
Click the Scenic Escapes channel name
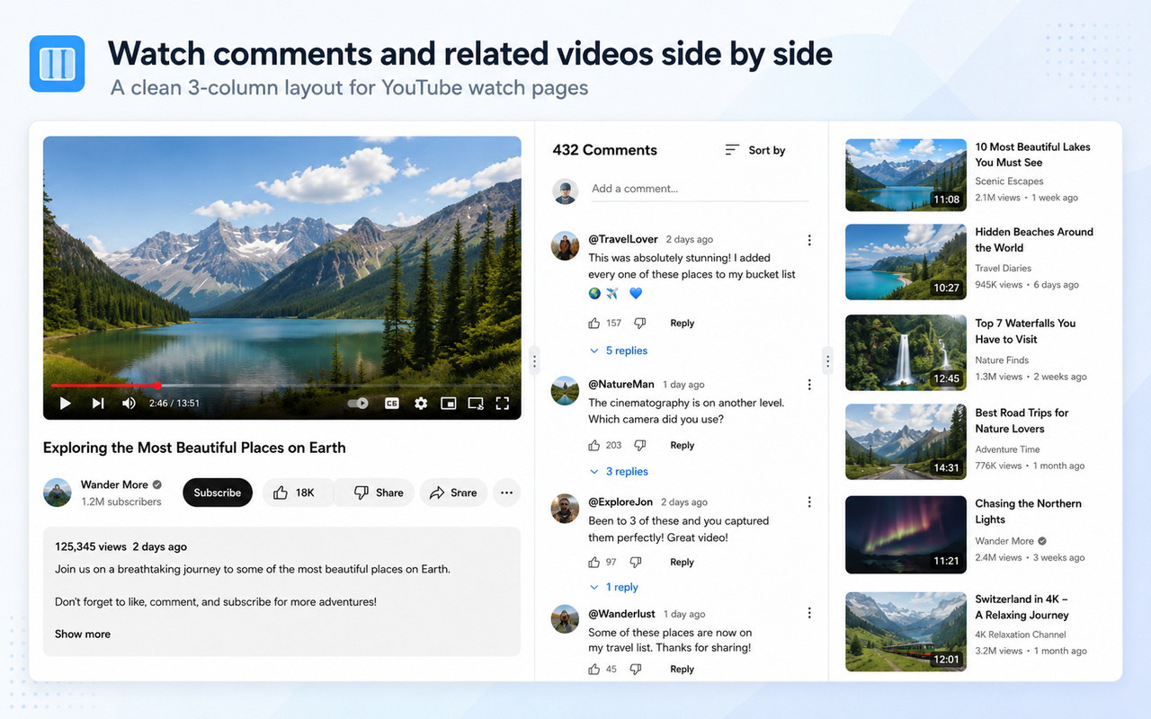(1009, 181)
